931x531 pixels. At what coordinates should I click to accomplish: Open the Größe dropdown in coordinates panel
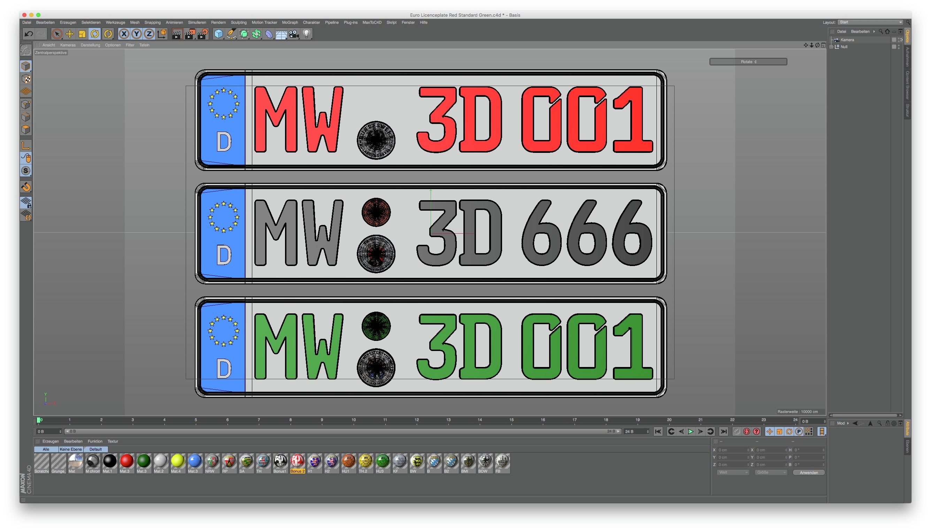click(770, 473)
